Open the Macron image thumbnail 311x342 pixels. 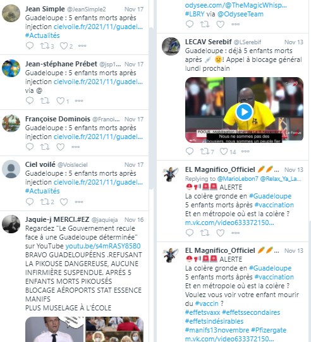click(x=54, y=329)
